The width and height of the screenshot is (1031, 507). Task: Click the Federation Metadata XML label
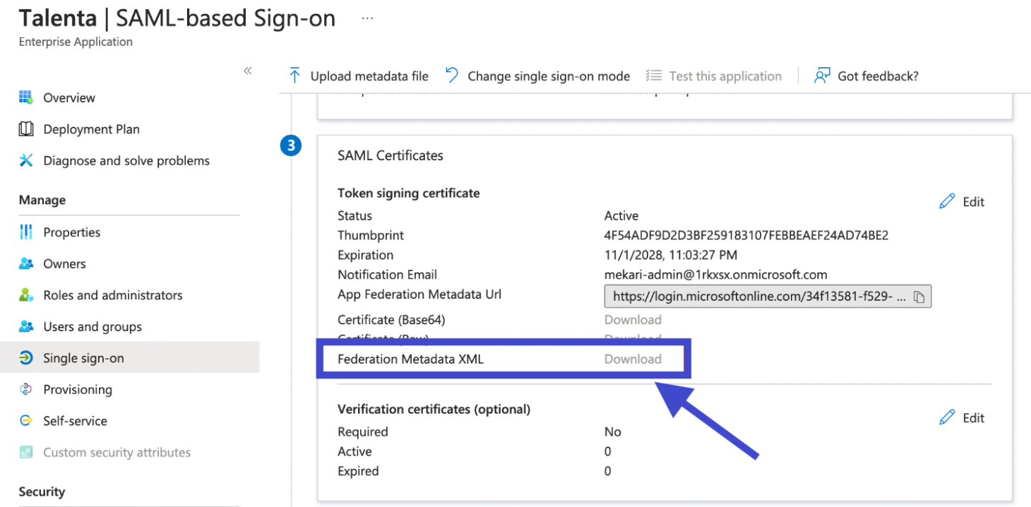tap(410, 359)
